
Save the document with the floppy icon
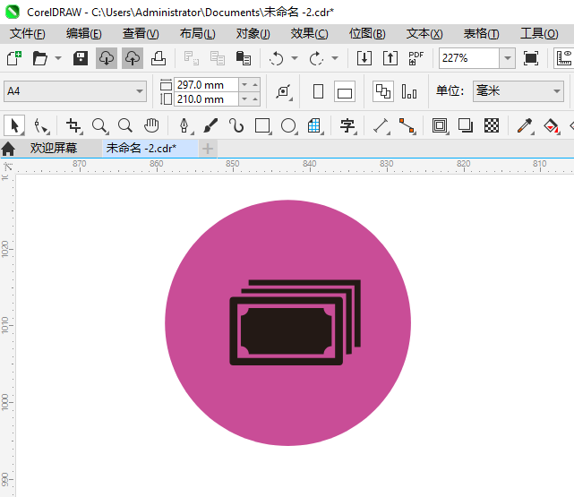pyautogui.click(x=81, y=58)
